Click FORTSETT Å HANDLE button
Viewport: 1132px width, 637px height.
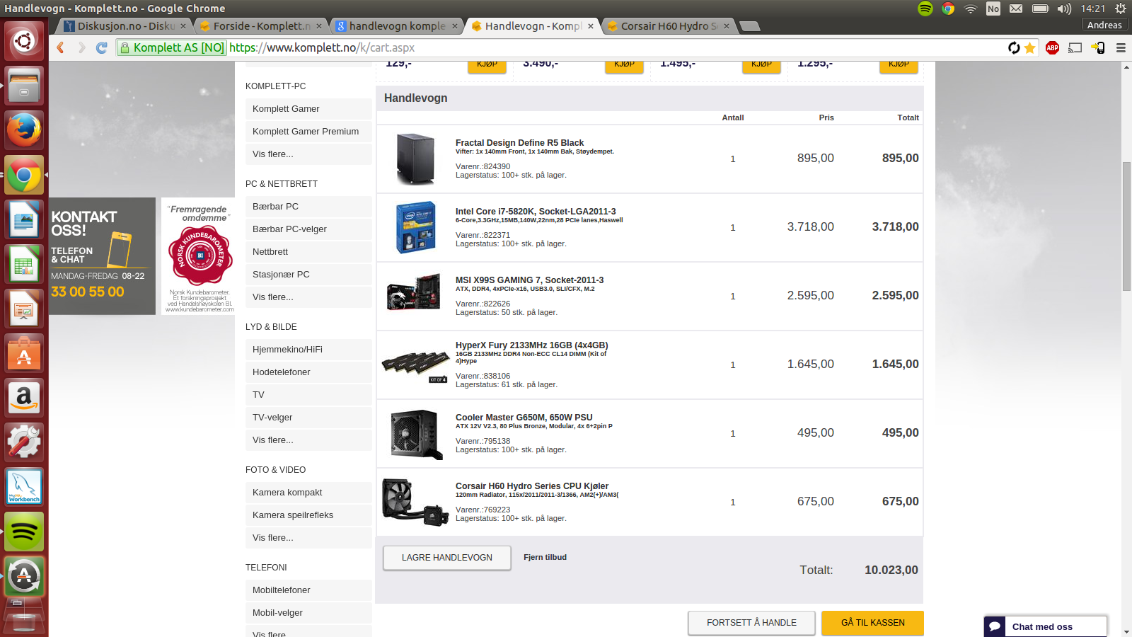(751, 623)
